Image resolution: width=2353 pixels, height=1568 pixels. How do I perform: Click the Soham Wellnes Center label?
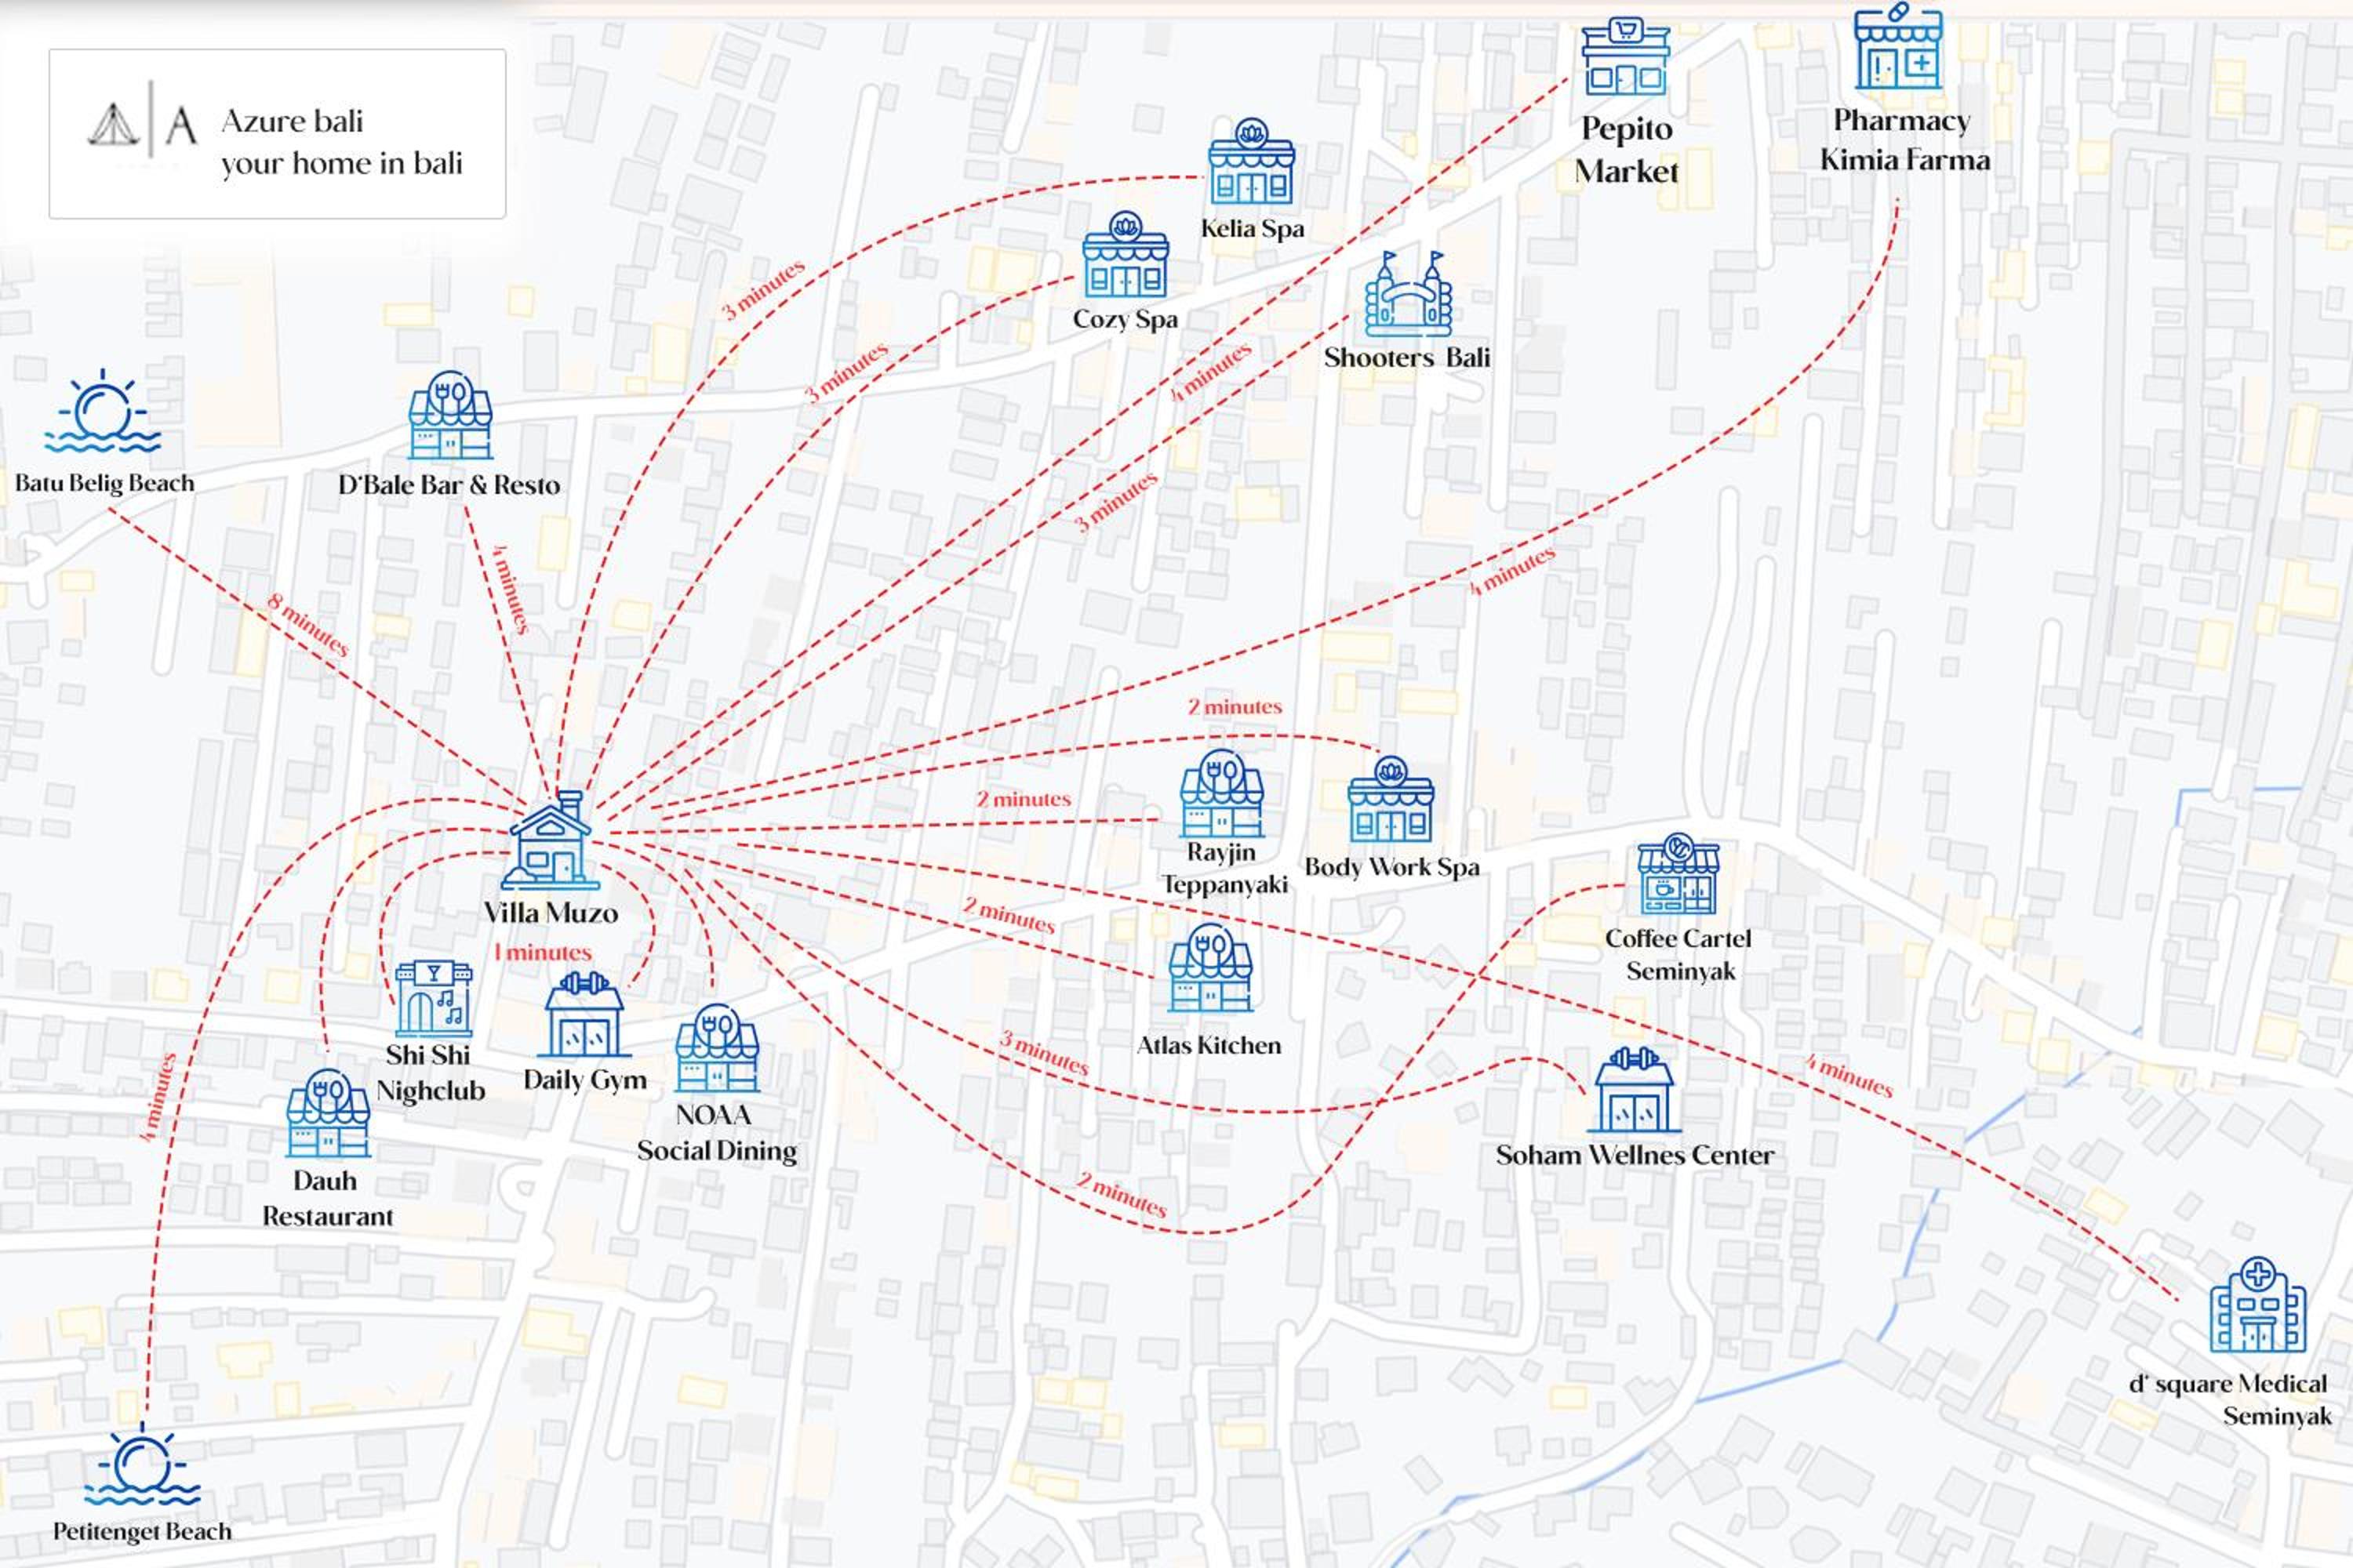click(x=1635, y=1155)
